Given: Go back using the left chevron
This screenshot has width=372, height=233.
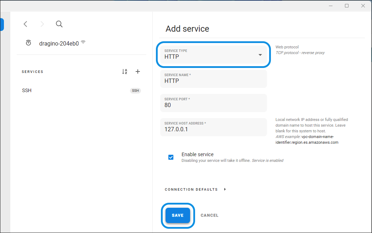Looking at the screenshot, I should pos(25,24).
